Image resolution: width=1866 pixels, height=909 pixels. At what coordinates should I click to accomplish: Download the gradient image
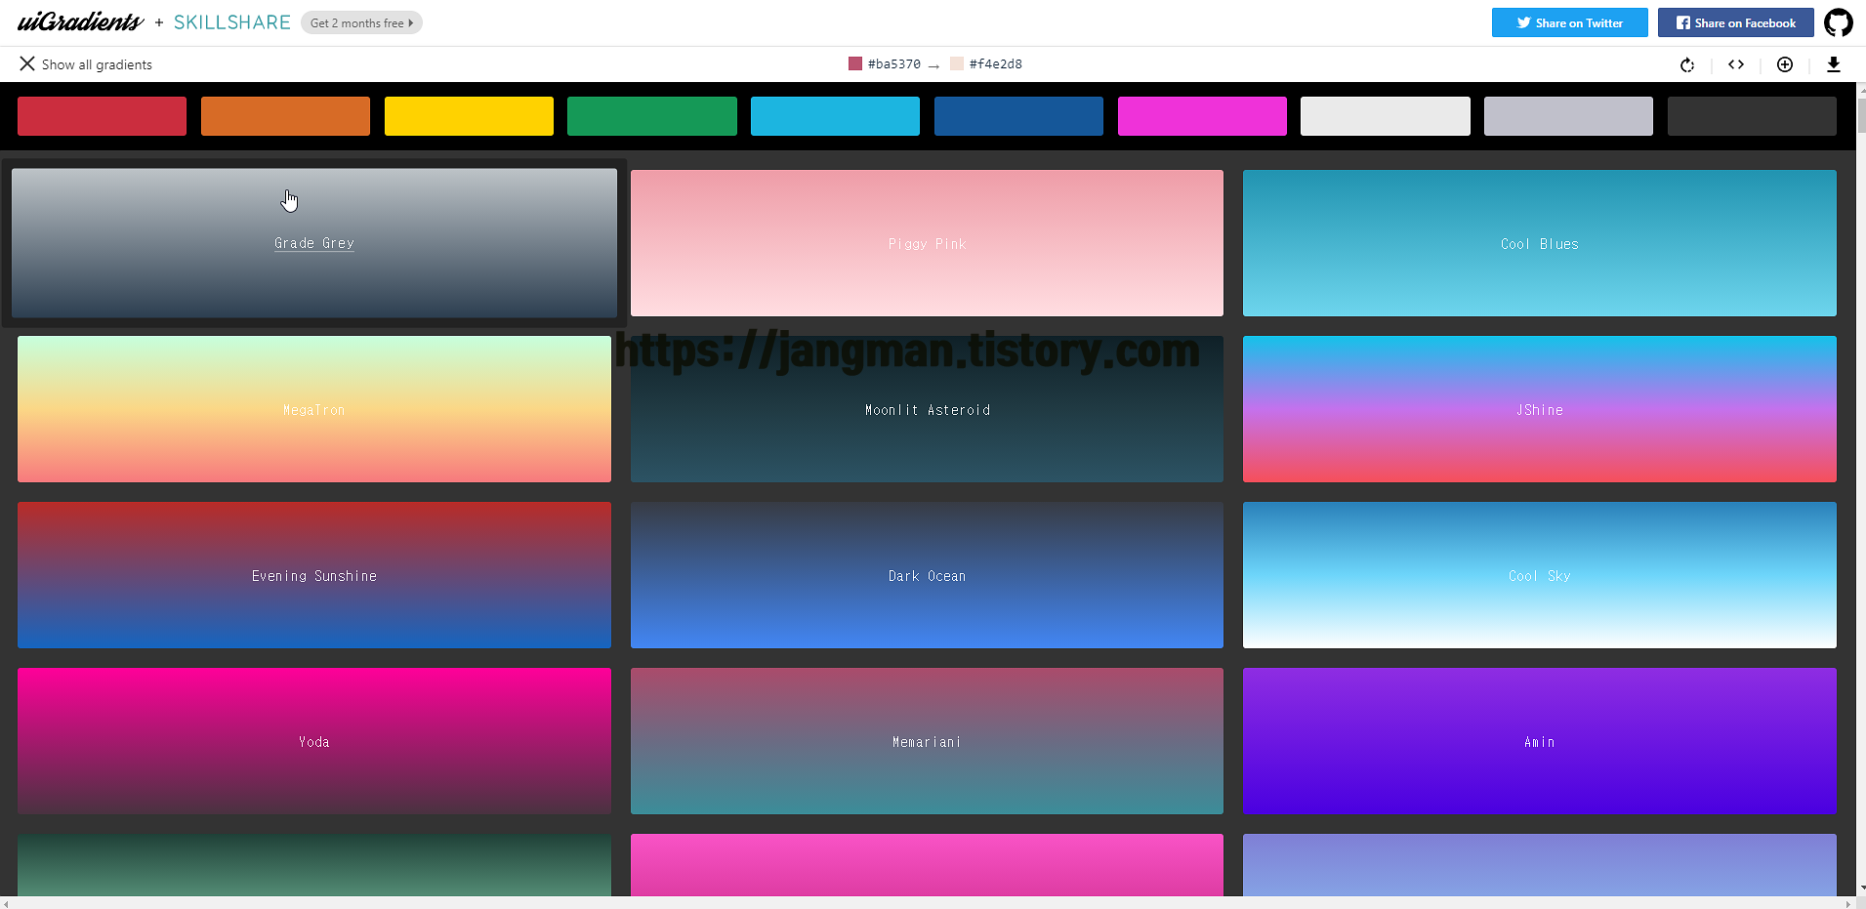(x=1834, y=64)
